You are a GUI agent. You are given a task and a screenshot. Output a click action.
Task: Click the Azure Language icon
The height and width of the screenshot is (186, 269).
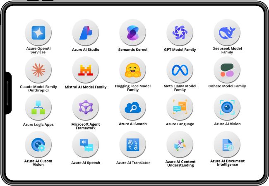click(180, 107)
